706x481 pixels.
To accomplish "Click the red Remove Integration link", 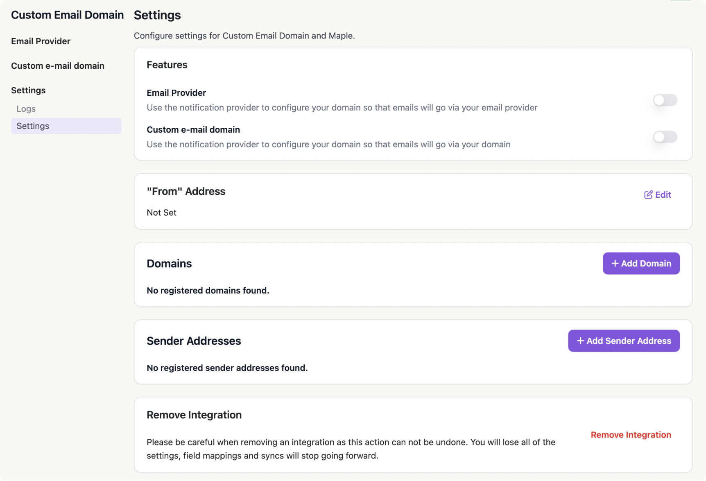I will point(631,435).
